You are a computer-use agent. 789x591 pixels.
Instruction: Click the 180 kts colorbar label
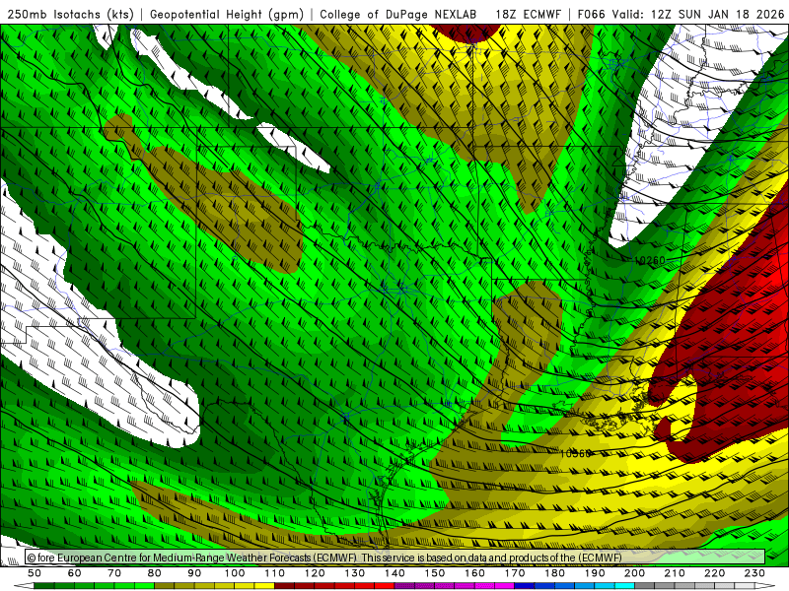click(554, 573)
